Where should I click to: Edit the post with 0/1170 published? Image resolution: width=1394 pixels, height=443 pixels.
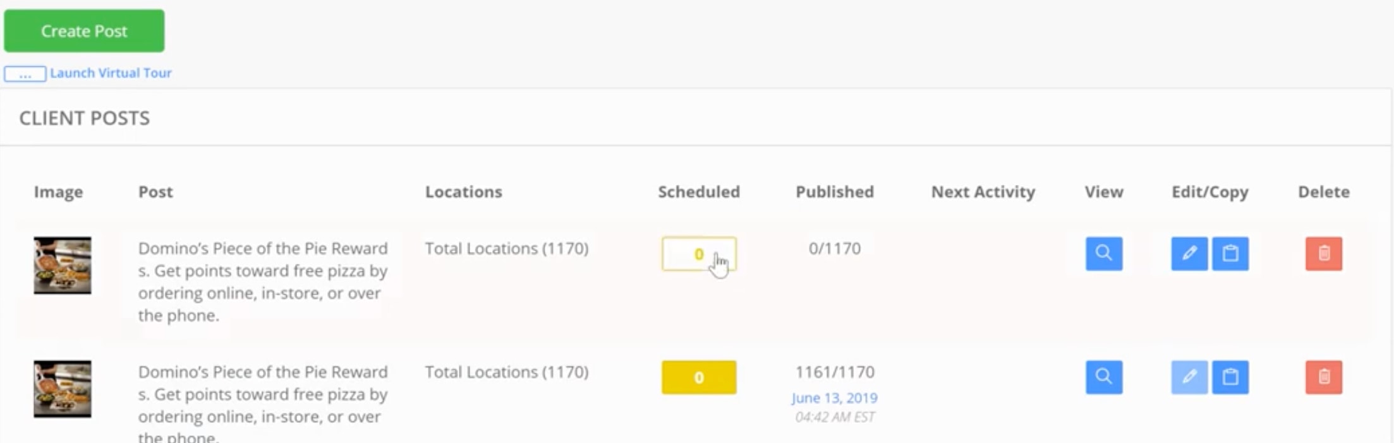click(x=1189, y=254)
